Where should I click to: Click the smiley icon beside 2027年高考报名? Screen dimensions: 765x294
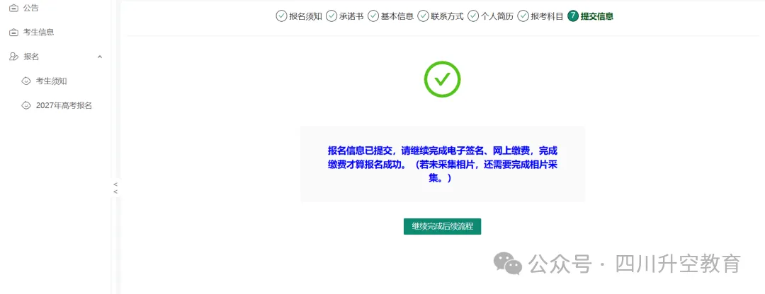26,105
